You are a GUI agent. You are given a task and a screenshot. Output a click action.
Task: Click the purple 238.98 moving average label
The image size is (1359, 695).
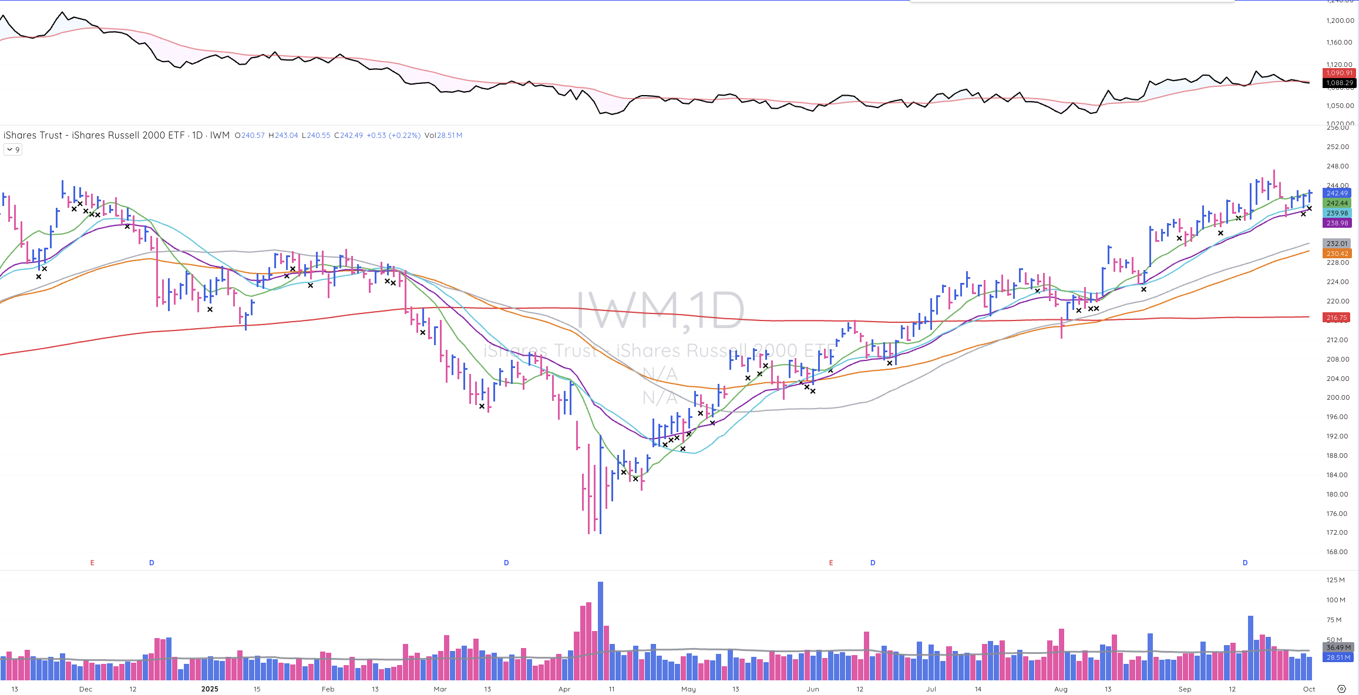[x=1337, y=223]
